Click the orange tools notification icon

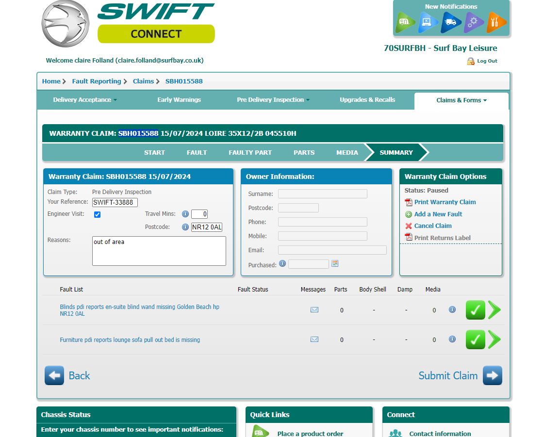click(496, 22)
